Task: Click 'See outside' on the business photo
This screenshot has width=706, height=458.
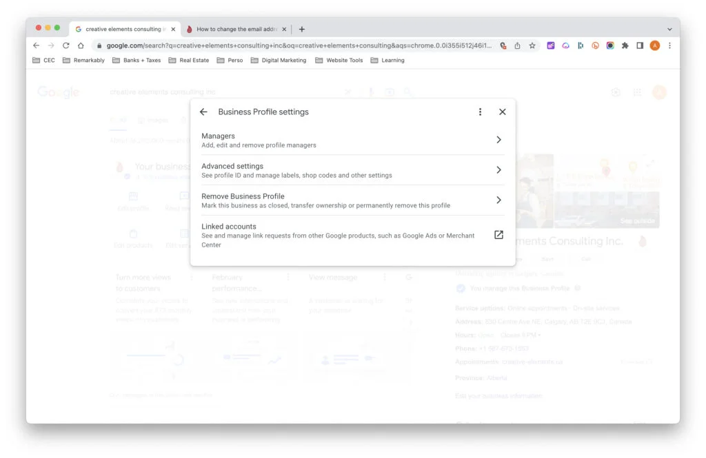Action: [x=636, y=221]
